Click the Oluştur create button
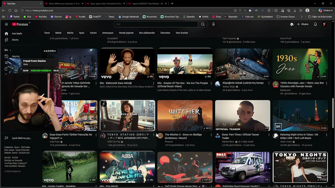This screenshot has width=335, height=188. tap(303, 24)
